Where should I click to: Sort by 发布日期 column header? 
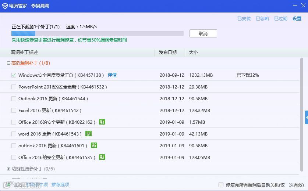pos(167,53)
